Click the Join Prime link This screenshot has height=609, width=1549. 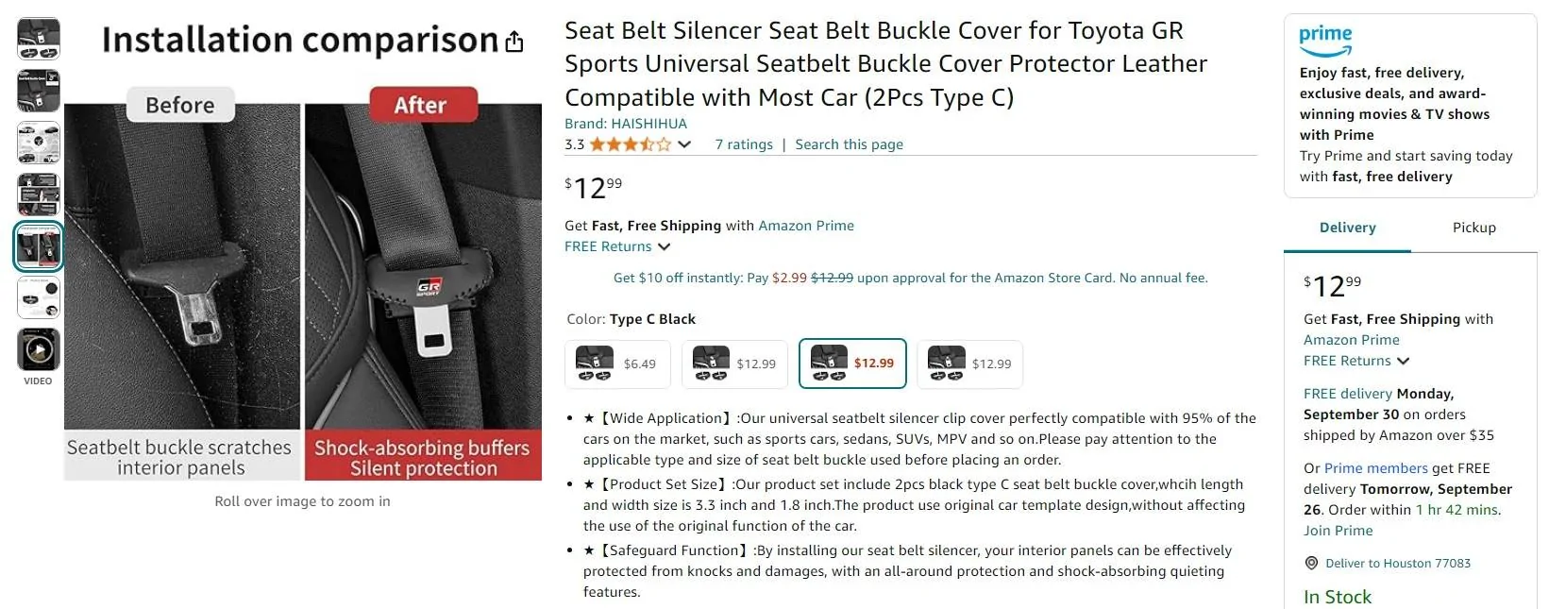(x=1338, y=531)
